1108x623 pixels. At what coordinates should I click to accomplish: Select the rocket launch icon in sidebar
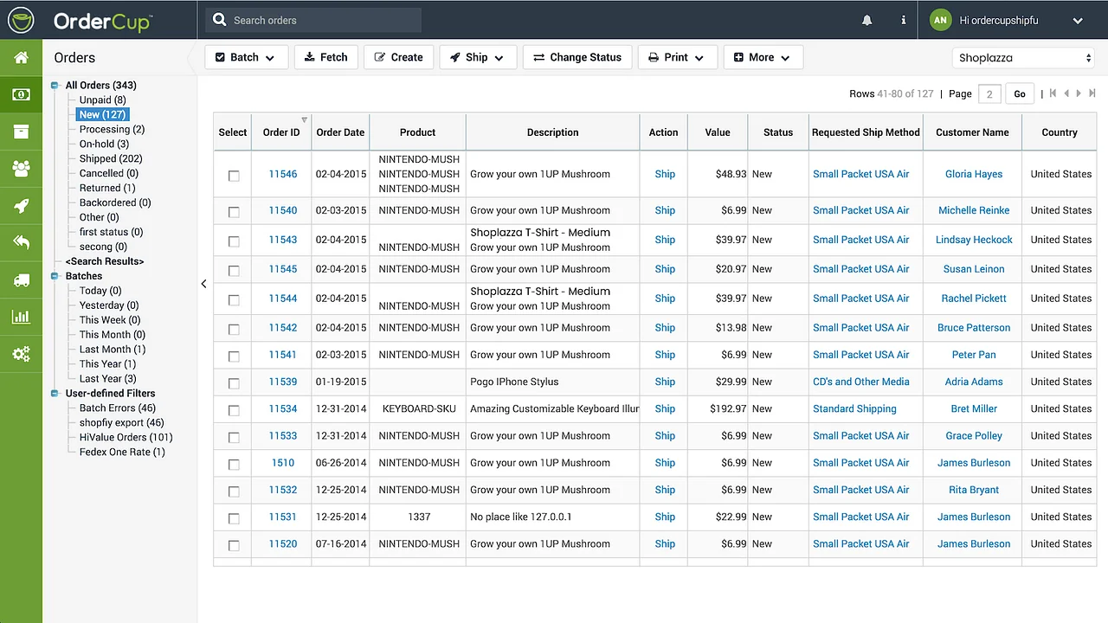(x=21, y=206)
